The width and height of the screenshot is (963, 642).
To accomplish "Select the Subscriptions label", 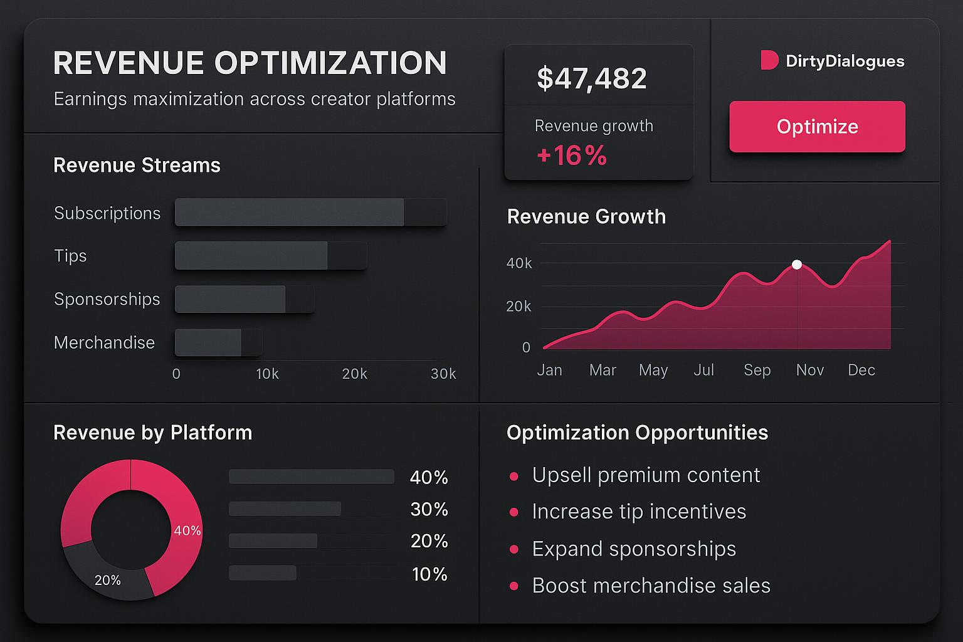I will pos(107,213).
